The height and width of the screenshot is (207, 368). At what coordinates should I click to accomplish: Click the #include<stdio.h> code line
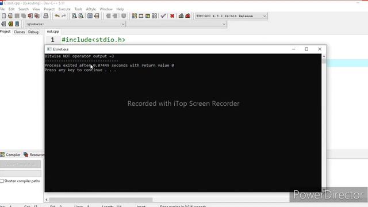click(x=93, y=40)
